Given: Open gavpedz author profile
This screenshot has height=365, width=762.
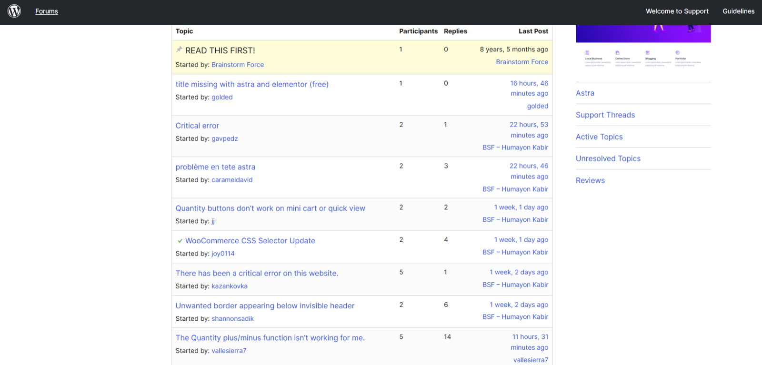Looking at the screenshot, I should click(x=225, y=138).
